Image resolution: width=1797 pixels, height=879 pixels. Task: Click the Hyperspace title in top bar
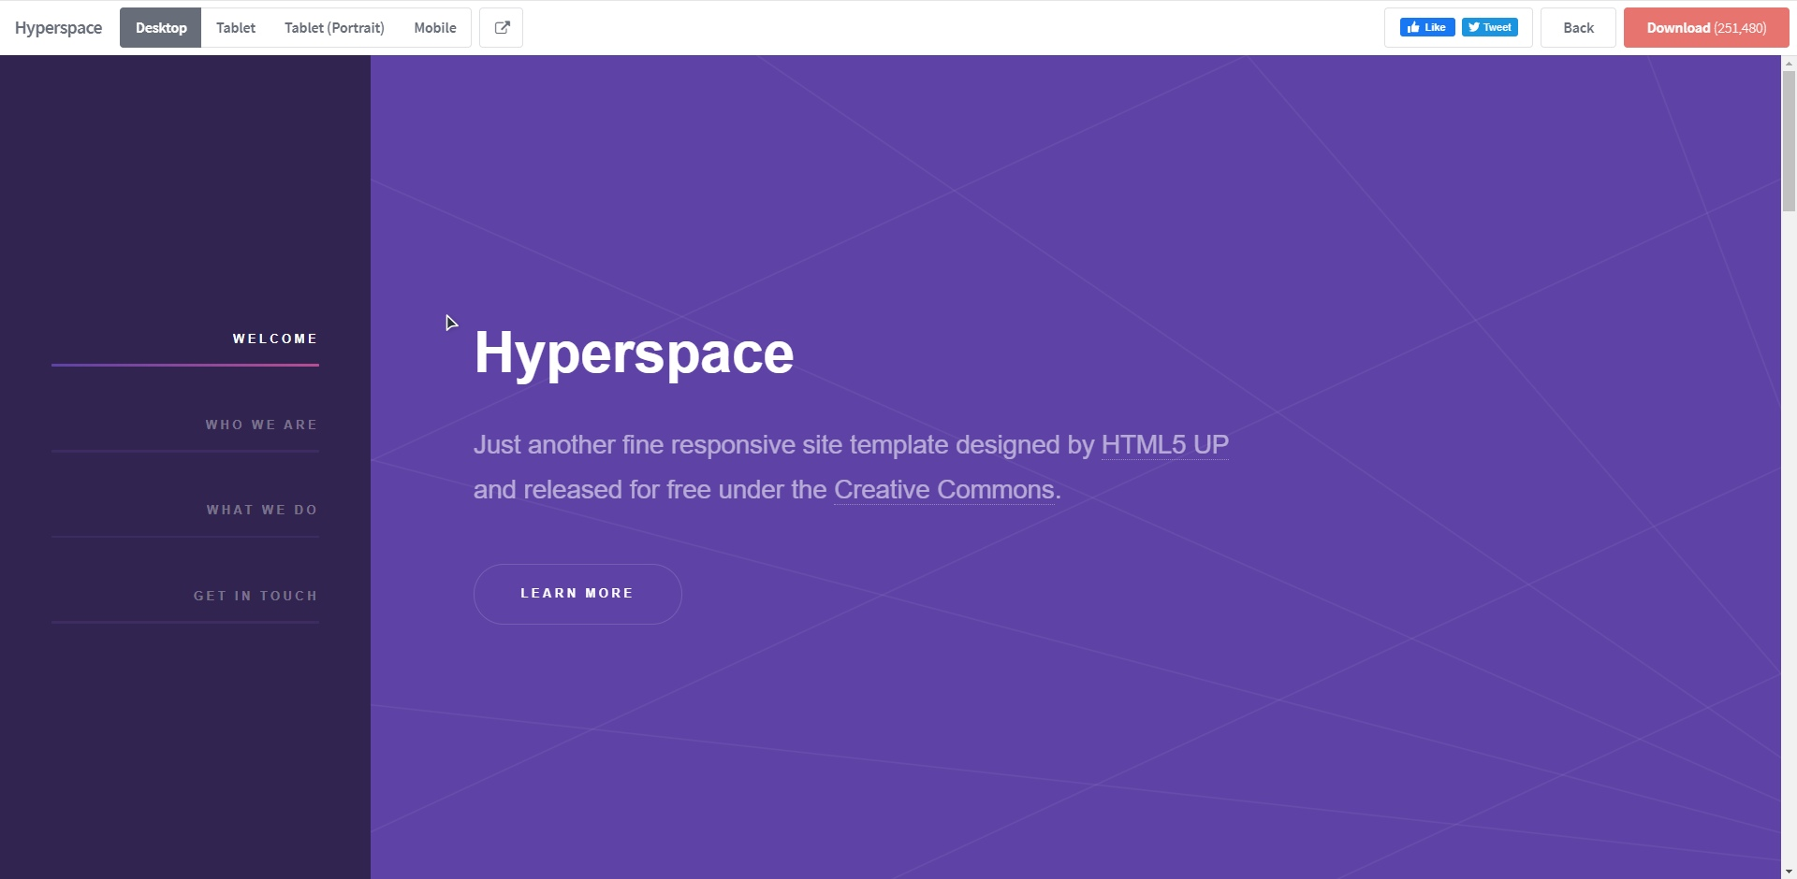point(58,28)
